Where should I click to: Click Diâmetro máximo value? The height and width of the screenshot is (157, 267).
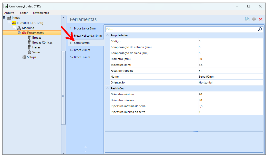point(230,94)
